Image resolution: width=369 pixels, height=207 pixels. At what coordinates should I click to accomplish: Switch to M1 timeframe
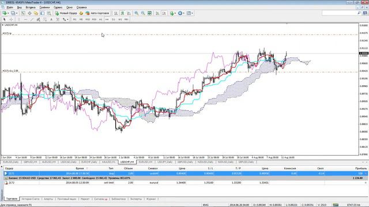[74, 20]
